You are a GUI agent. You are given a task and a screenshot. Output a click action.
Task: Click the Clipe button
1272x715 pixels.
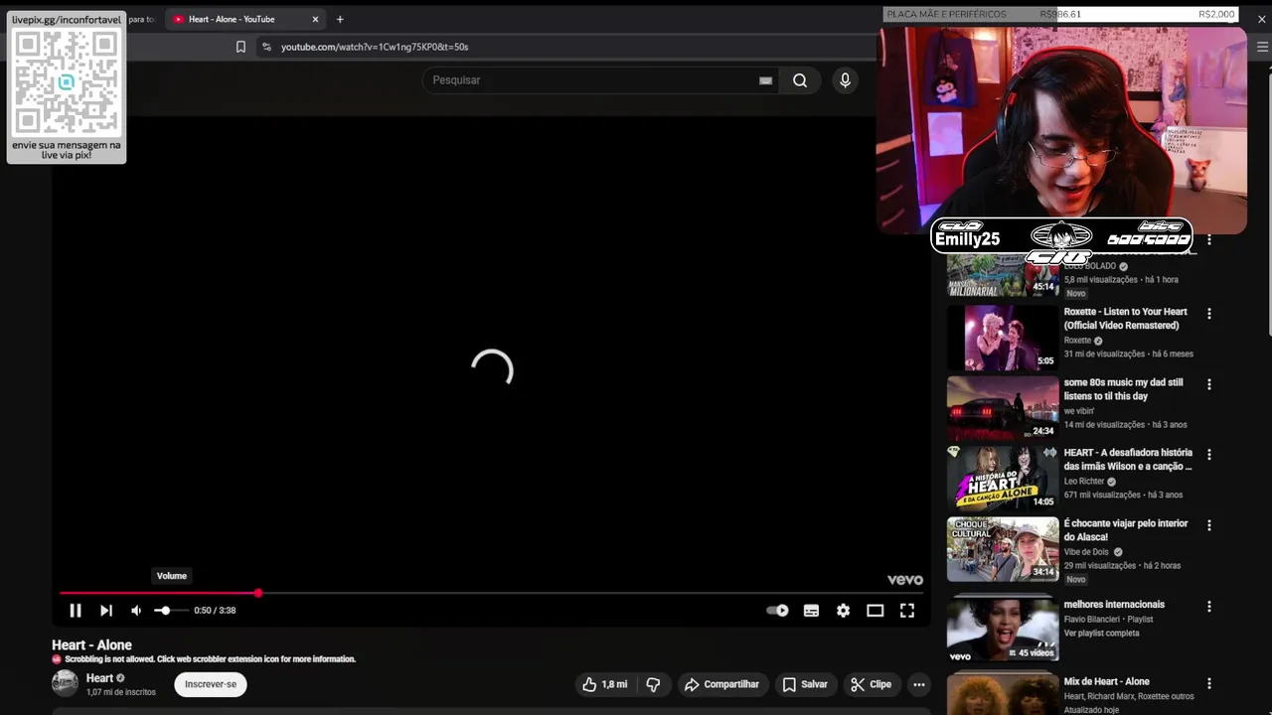[872, 684]
